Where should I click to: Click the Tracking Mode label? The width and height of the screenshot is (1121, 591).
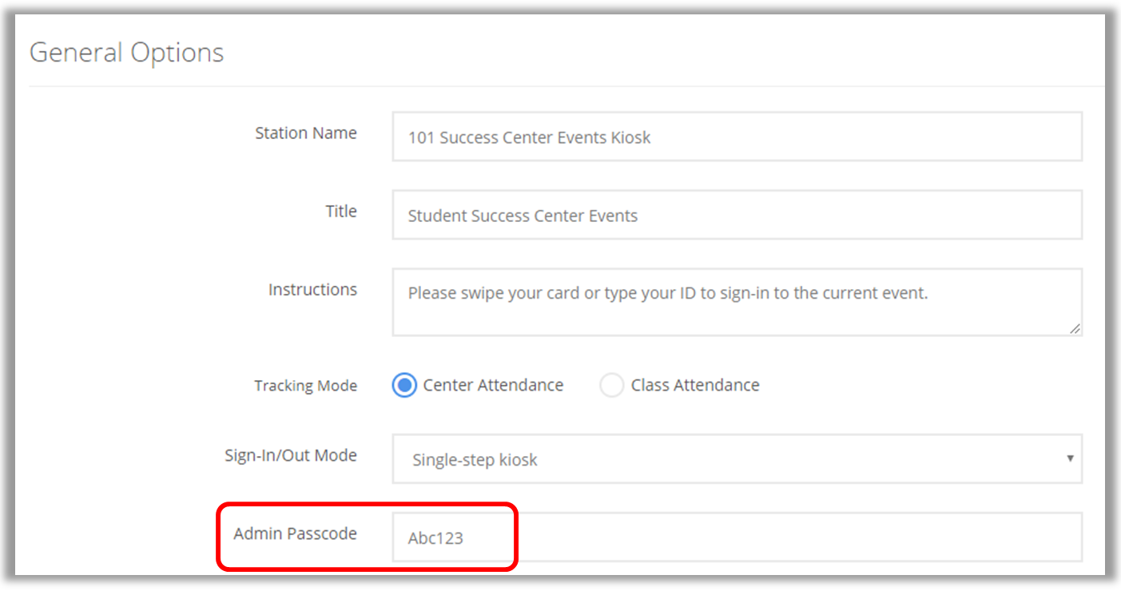click(x=305, y=386)
